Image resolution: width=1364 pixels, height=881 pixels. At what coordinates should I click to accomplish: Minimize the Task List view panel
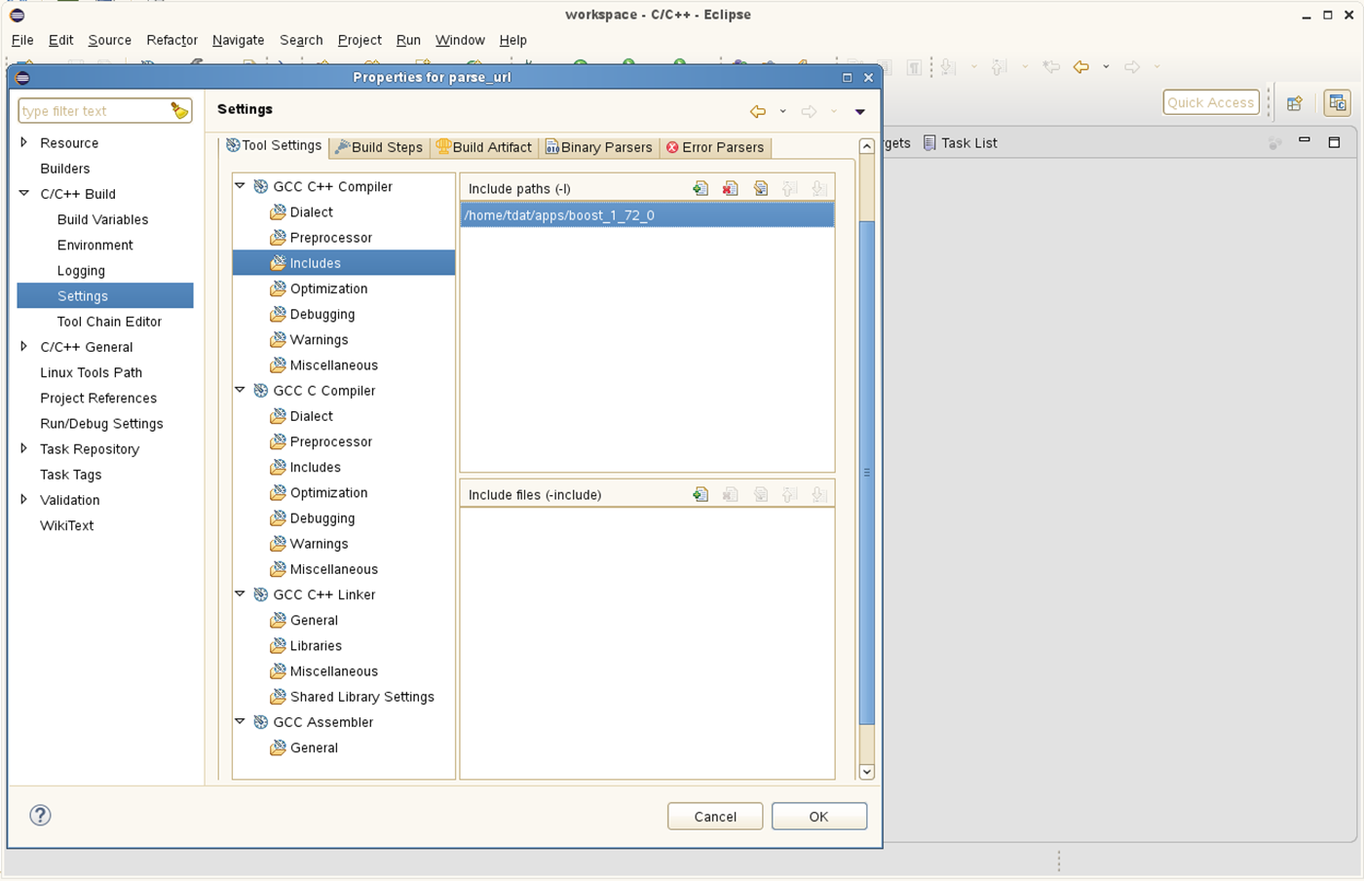click(1304, 141)
